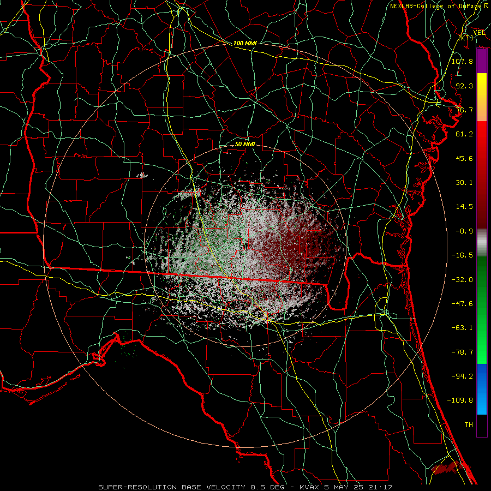Pick the purple segment of the color bar
This screenshot has width=491, height=491.
point(482,61)
